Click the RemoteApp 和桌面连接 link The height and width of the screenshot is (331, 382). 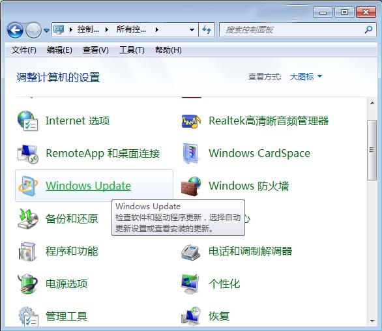point(102,153)
